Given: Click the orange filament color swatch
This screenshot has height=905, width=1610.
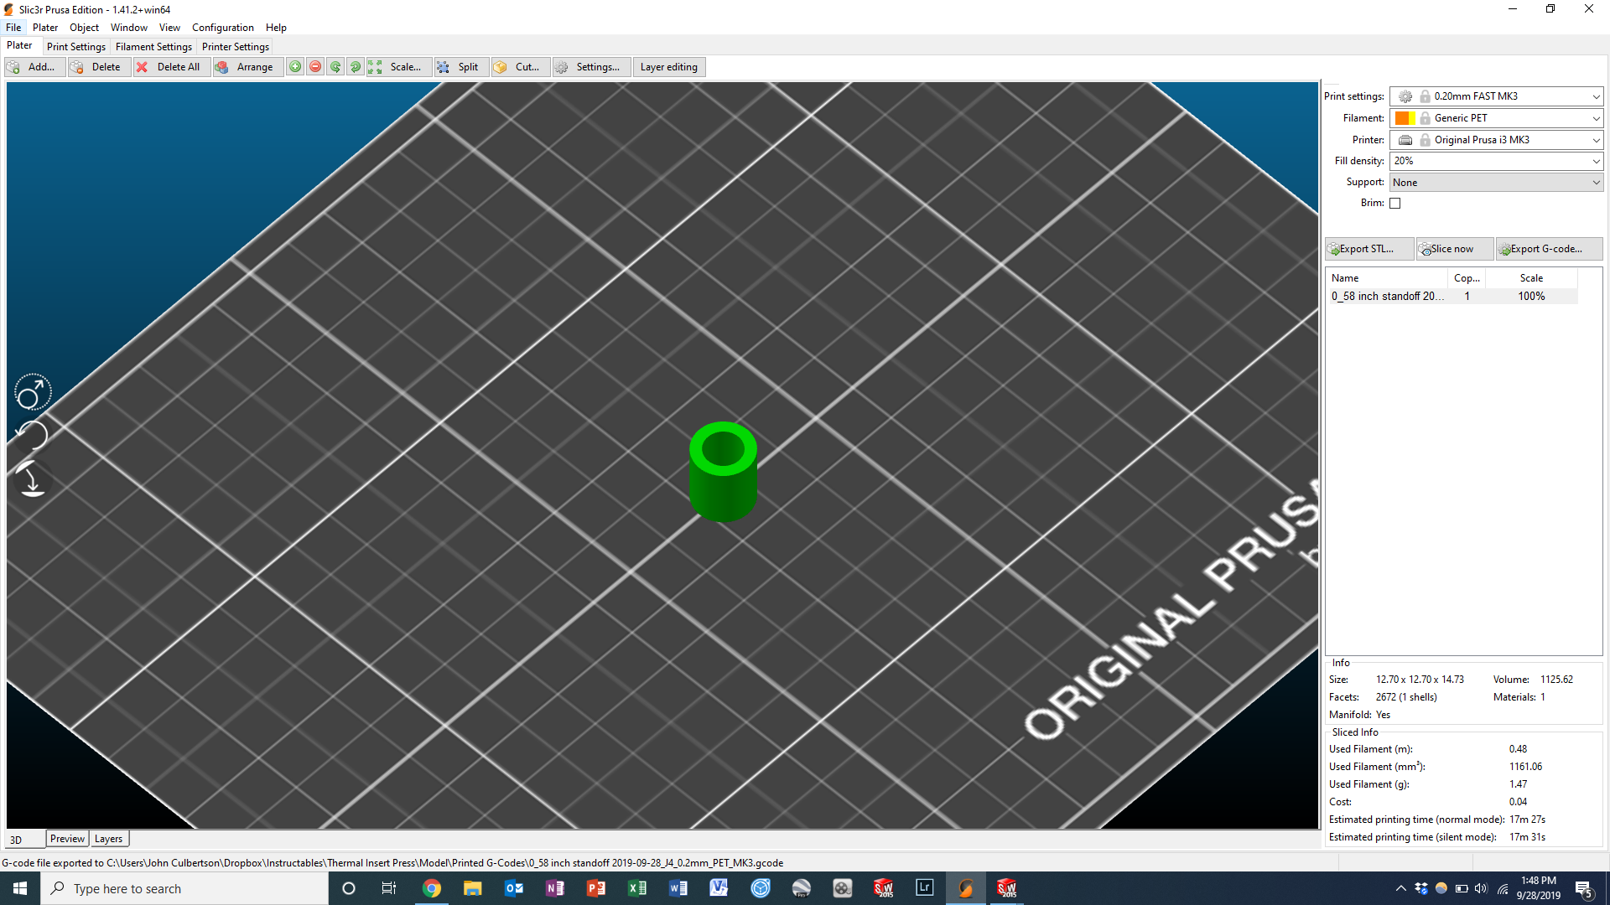Looking at the screenshot, I should [1404, 118].
